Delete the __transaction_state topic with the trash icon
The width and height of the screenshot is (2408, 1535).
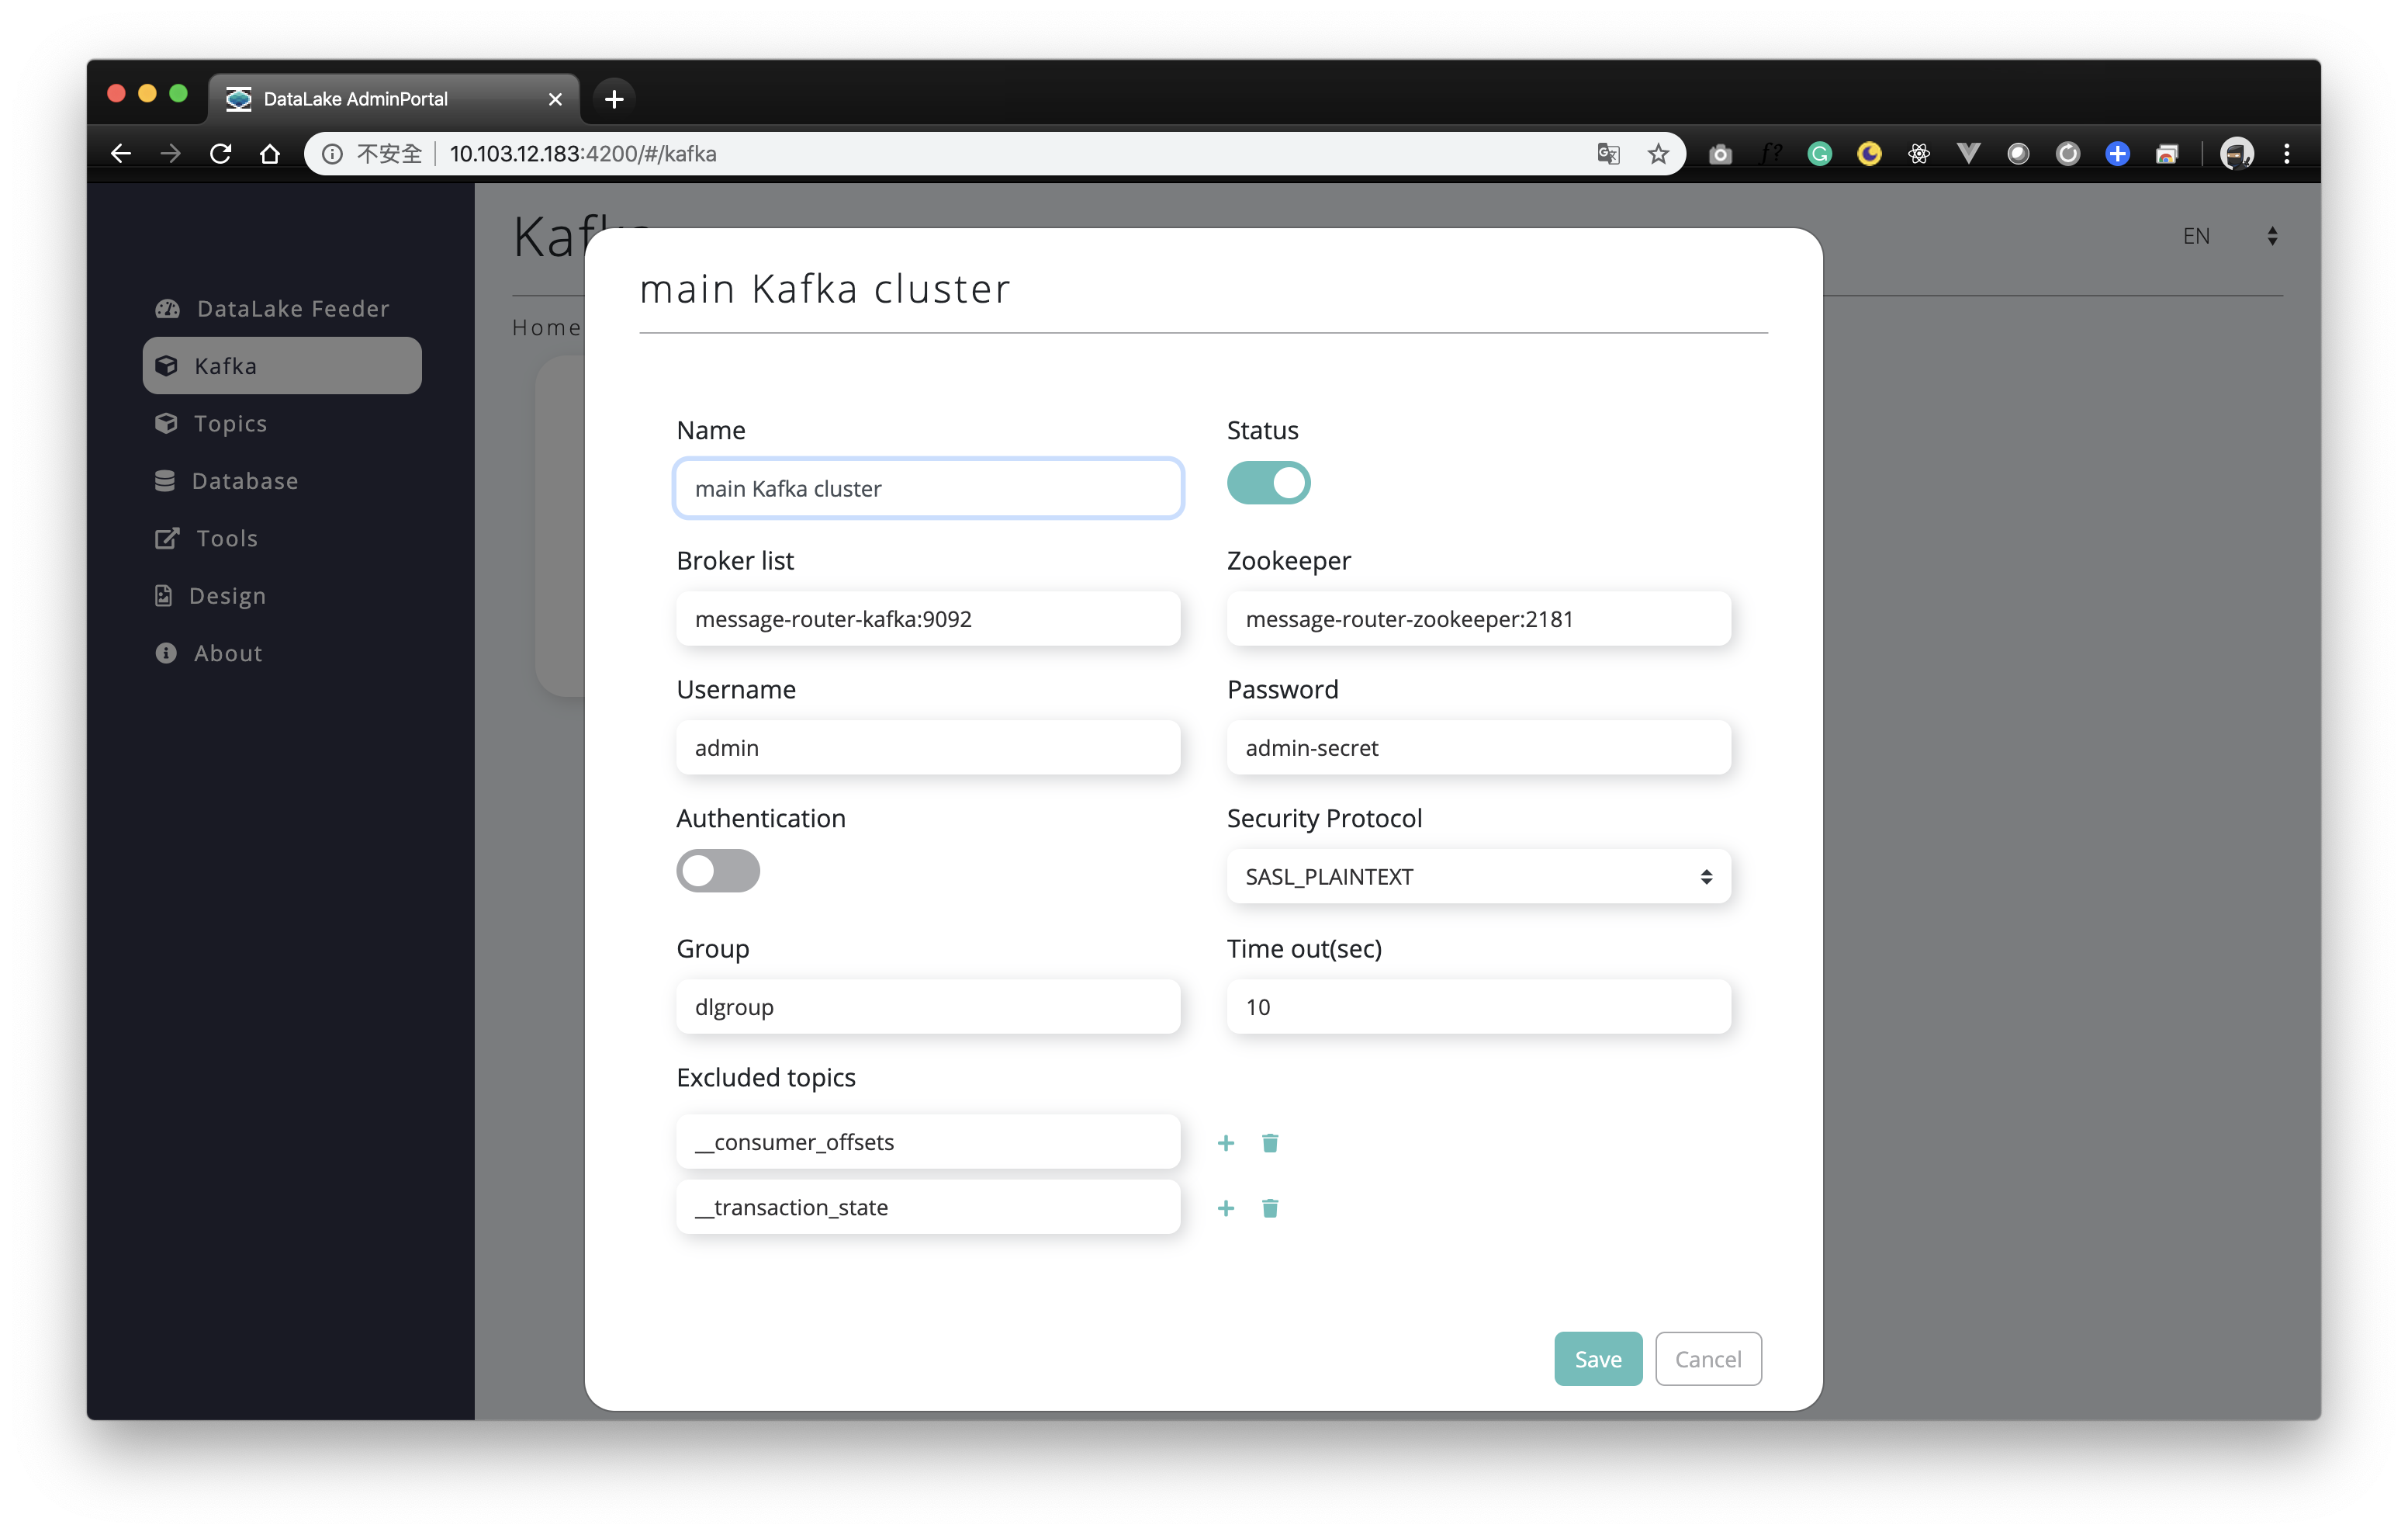click(1270, 1208)
